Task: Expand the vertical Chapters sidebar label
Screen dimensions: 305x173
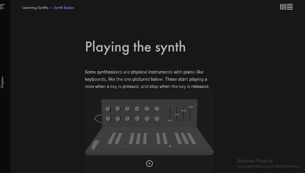Action: (x=2, y=82)
